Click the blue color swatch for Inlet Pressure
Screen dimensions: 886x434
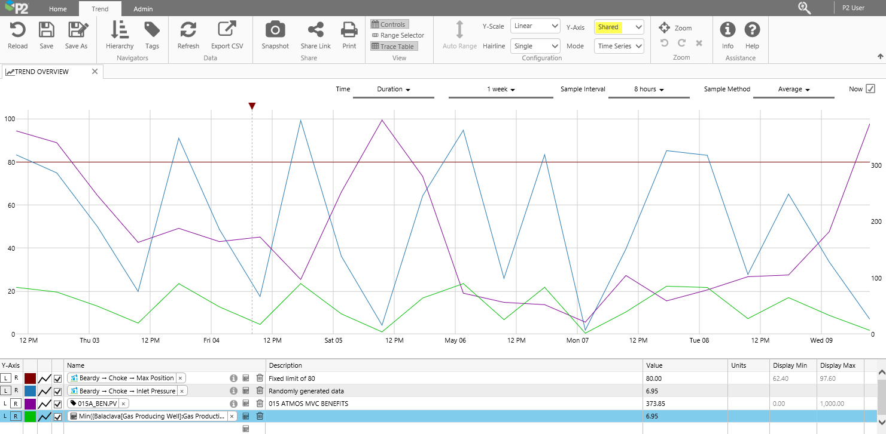coord(31,391)
